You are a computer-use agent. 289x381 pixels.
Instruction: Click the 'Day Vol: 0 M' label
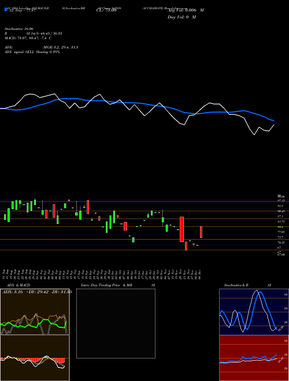coord(181,17)
